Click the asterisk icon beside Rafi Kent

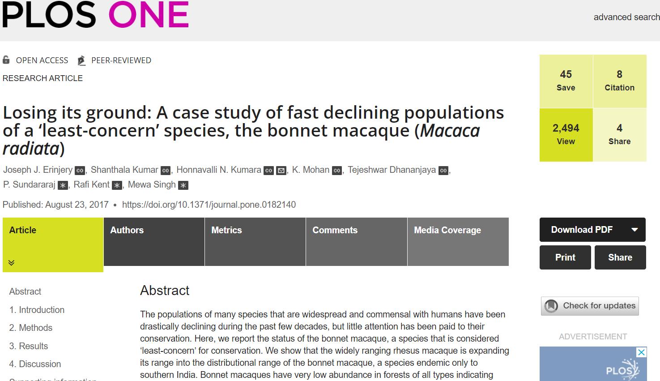point(117,185)
